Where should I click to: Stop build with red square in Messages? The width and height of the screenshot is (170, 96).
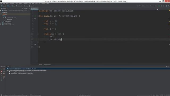[1, 71]
